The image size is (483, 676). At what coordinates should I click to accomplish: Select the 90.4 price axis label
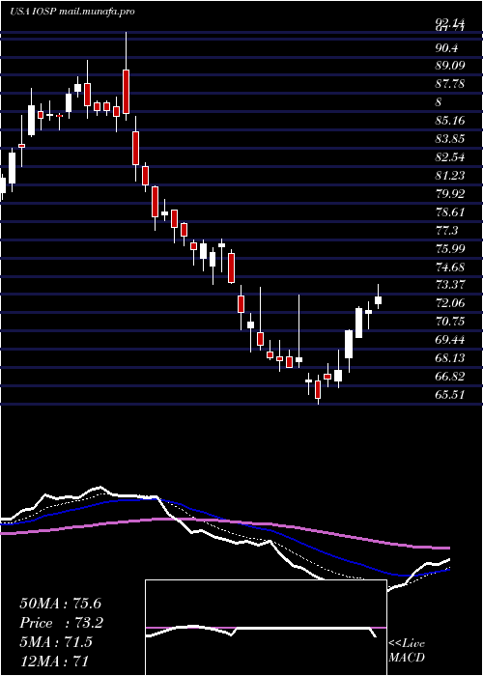click(447, 47)
